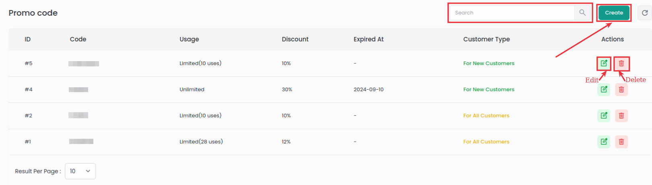
Task: Edit promo code #4
Action: click(604, 89)
